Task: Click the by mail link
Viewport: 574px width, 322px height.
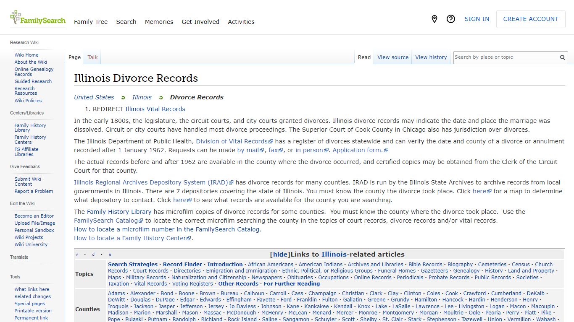Action: 250,150
